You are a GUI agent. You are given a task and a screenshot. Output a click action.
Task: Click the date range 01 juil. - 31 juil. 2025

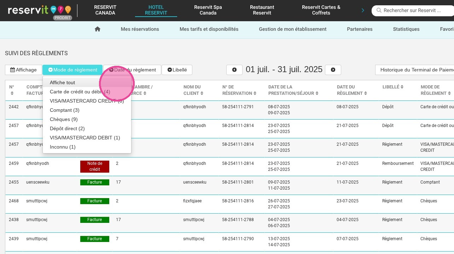pos(284,69)
